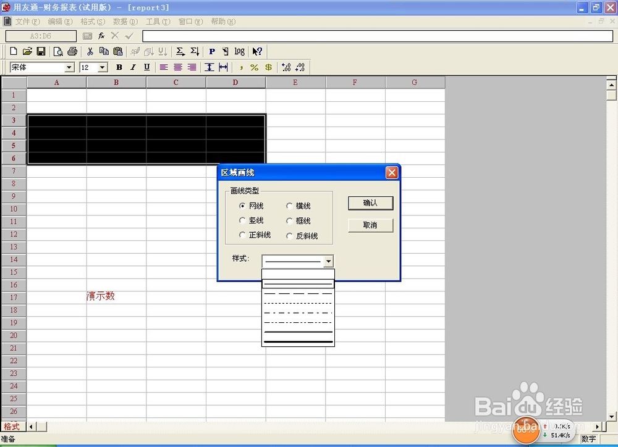
Task: Open the font size dropdown
Action: (103, 67)
